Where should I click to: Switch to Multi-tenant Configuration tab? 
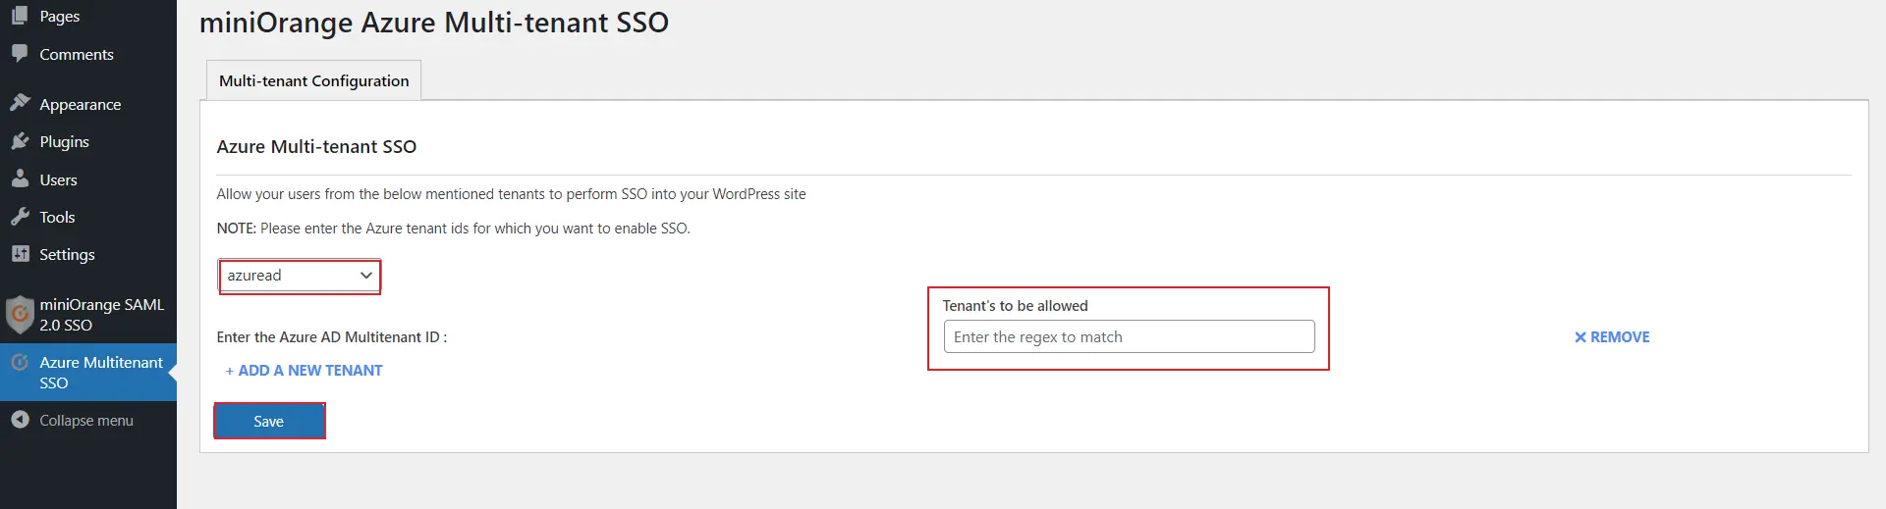click(313, 80)
